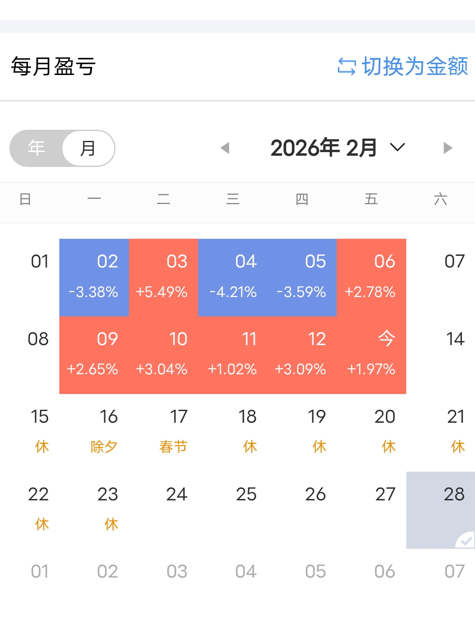Select Feb 03 with +5.49% gain
This screenshot has height=622, width=475.
pos(164,277)
